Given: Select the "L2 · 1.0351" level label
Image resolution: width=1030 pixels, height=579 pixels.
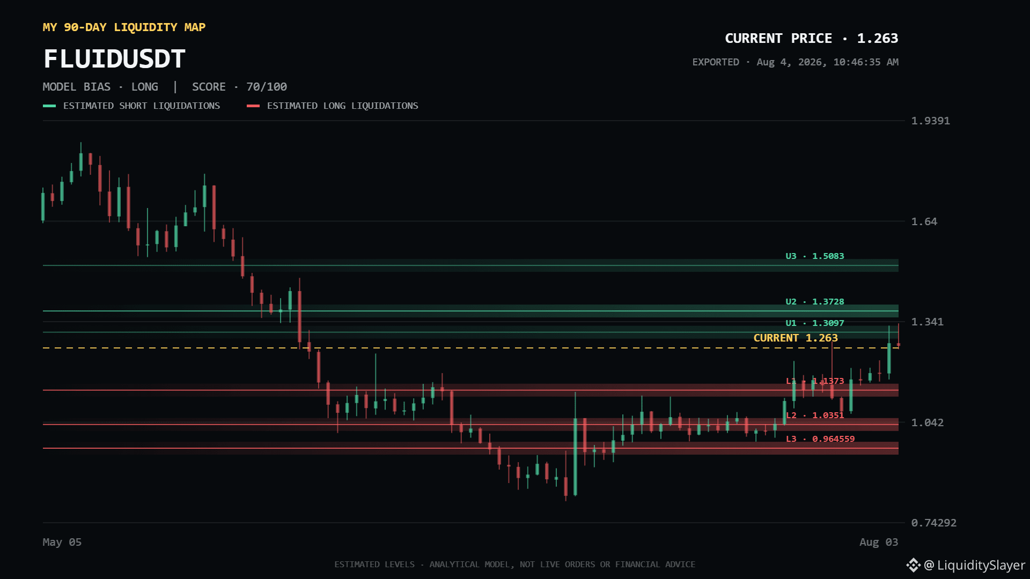Looking at the screenshot, I should [x=815, y=415].
